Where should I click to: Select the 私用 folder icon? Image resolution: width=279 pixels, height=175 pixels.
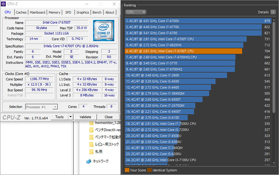point(91,152)
